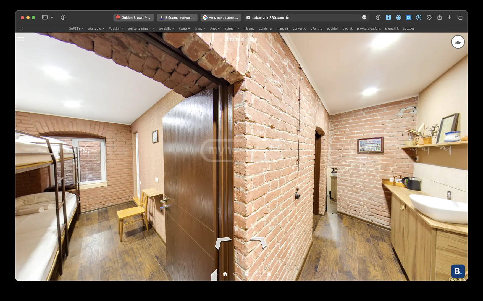Open the #mac bookmarks folder
Viewport: 483px width, 301px height.
pyautogui.click(x=200, y=28)
